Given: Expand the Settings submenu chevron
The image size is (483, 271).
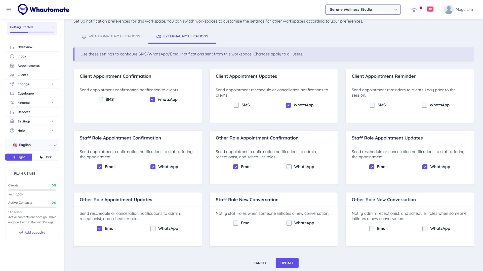Looking at the screenshot, I should [53, 121].
